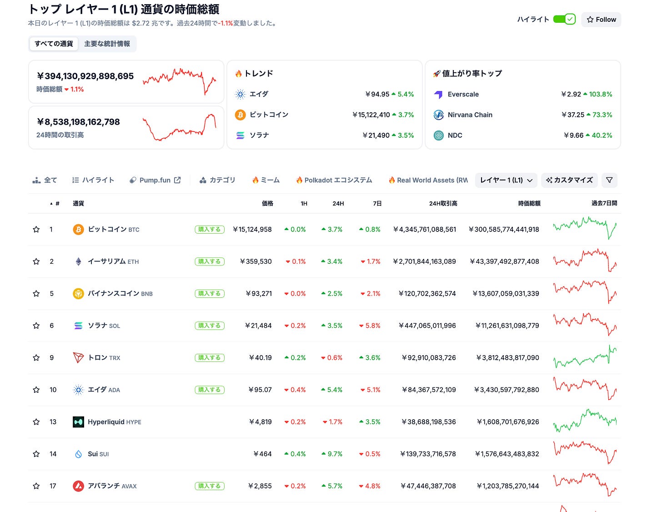Click the Everscale logo icon
Viewport: 662px width, 512px height.
coord(438,94)
